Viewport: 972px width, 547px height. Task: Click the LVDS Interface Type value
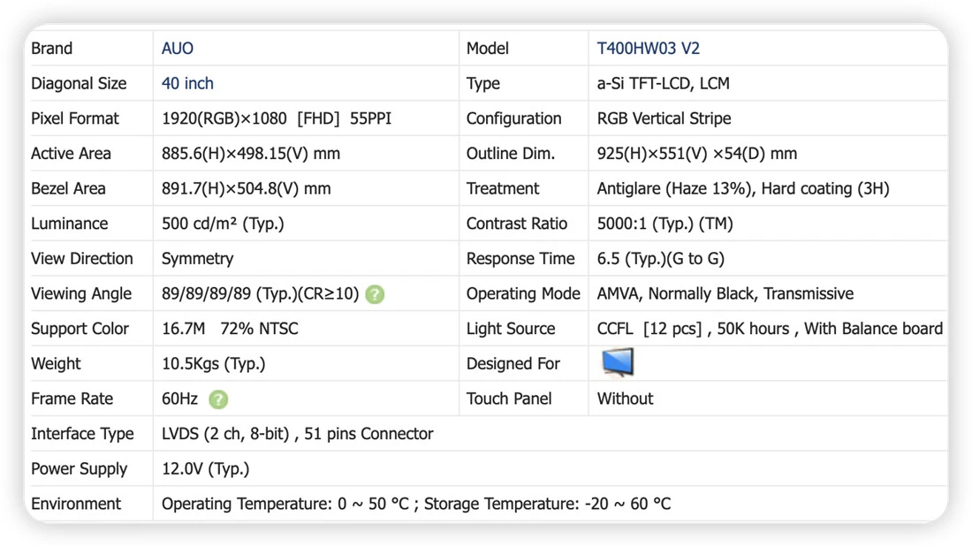click(297, 434)
